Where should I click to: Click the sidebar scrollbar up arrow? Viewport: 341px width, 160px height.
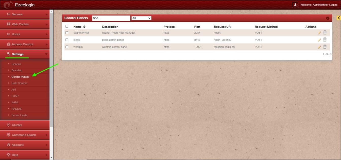click(x=52, y=11)
